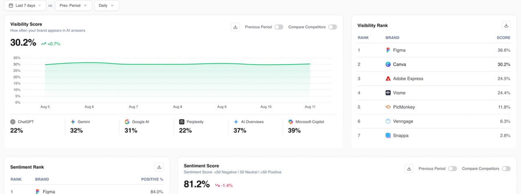This screenshot has width=521, height=194.
Task: Click the Perplexity logo icon
Action: tap(182, 122)
